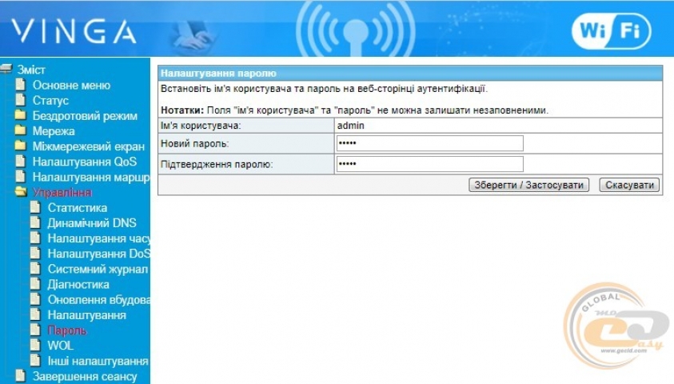Open Зміст root tree entry
The width and height of the screenshot is (674, 384).
coord(31,70)
